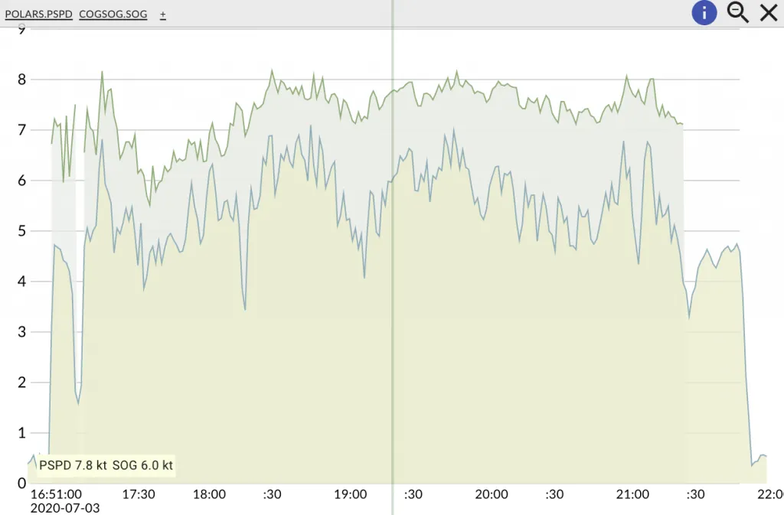Click the 19:00 time axis label
The image size is (784, 515).
[350, 494]
